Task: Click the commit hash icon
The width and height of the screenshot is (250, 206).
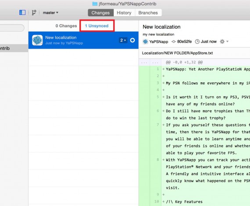Action: pos(174,42)
